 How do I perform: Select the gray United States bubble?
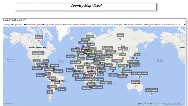tap(38, 56)
